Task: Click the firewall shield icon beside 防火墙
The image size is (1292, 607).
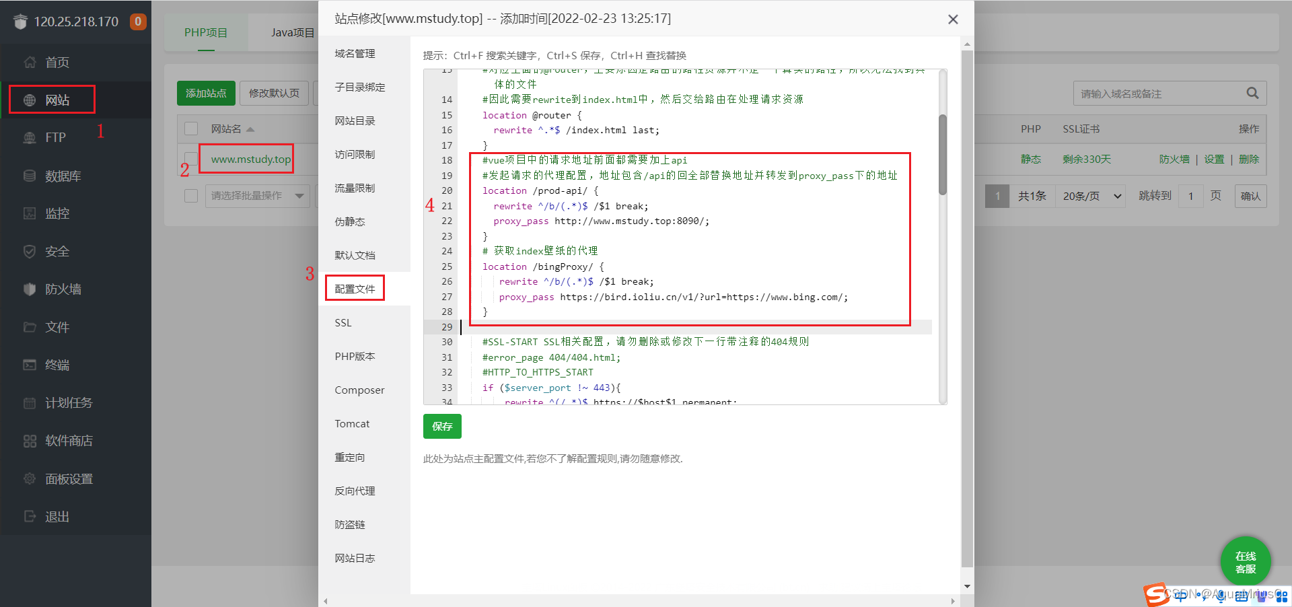Action: (30, 289)
